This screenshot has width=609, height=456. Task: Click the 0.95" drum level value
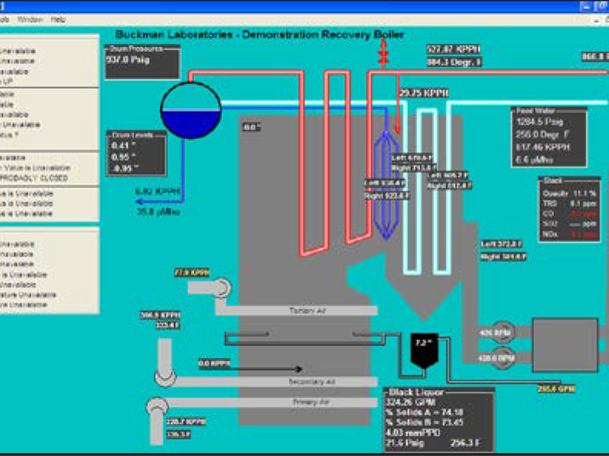[123, 157]
